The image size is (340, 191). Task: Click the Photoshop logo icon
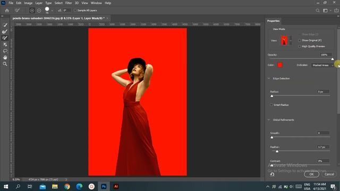[3, 3]
